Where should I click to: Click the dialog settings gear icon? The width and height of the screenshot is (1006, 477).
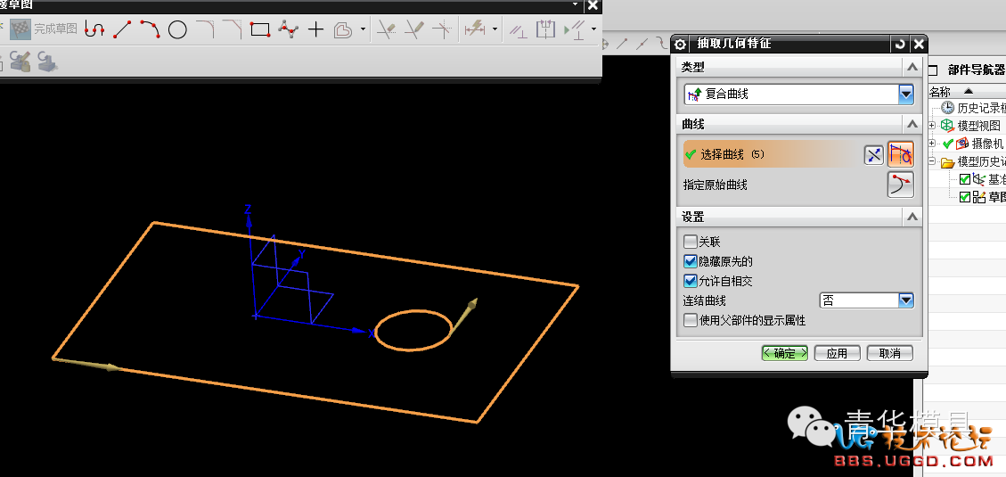coord(680,44)
